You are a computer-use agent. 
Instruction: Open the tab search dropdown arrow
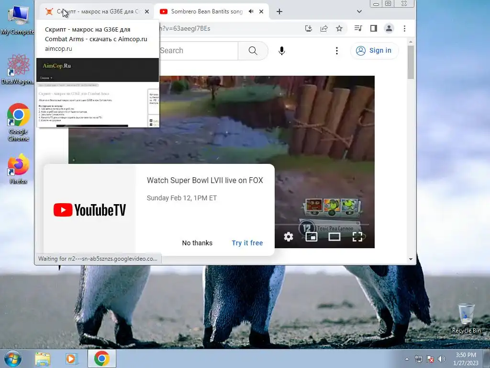[359, 11]
